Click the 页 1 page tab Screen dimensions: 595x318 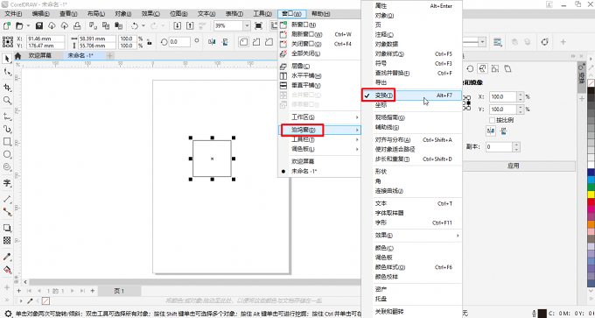point(119,291)
